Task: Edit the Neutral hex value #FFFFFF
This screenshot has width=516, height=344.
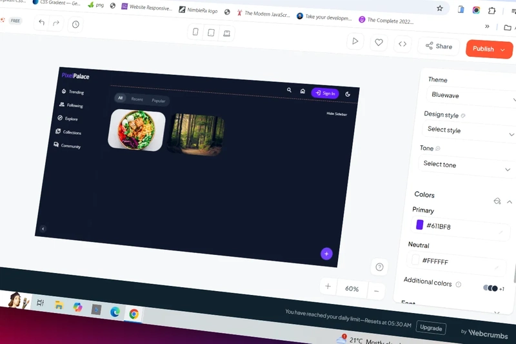Action: click(435, 261)
